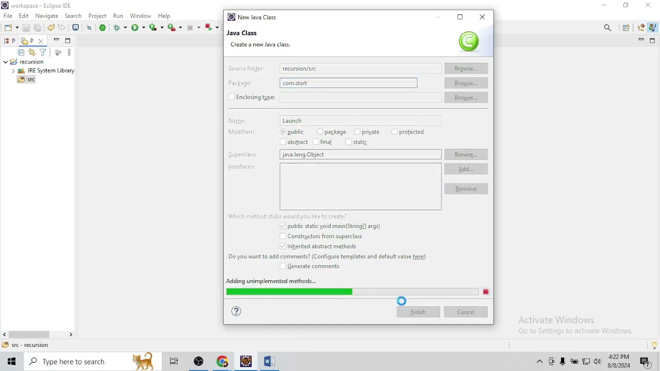The width and height of the screenshot is (660, 371).
Task: Enable Constructors from superclass checkbox
Action: coord(283,237)
